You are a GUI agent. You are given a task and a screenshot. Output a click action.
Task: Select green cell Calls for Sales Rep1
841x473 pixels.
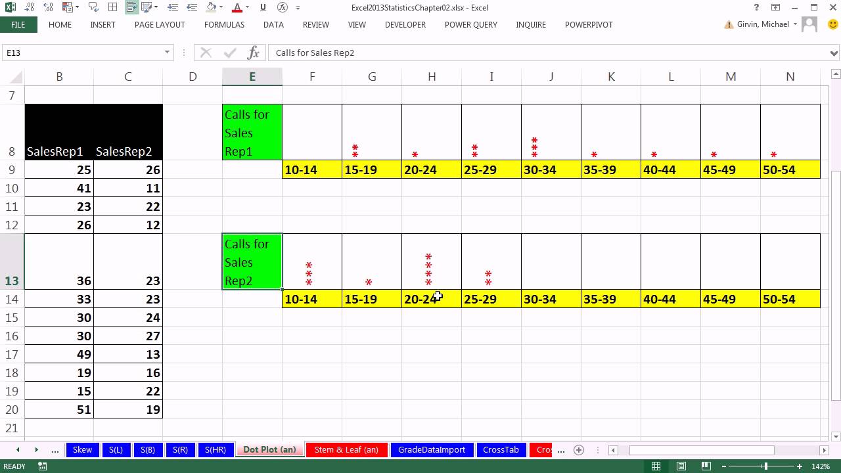pos(252,132)
